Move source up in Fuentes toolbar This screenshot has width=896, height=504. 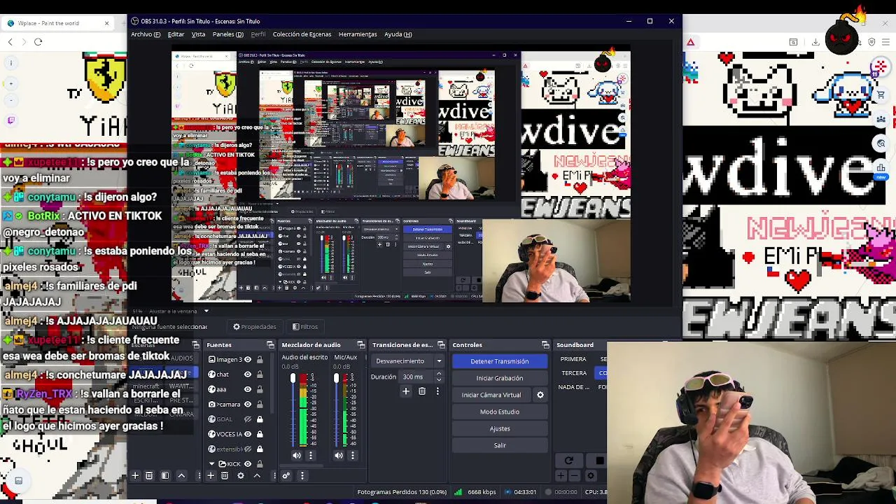point(257,476)
